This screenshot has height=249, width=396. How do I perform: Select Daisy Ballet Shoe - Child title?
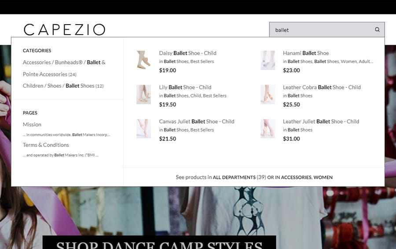point(187,53)
